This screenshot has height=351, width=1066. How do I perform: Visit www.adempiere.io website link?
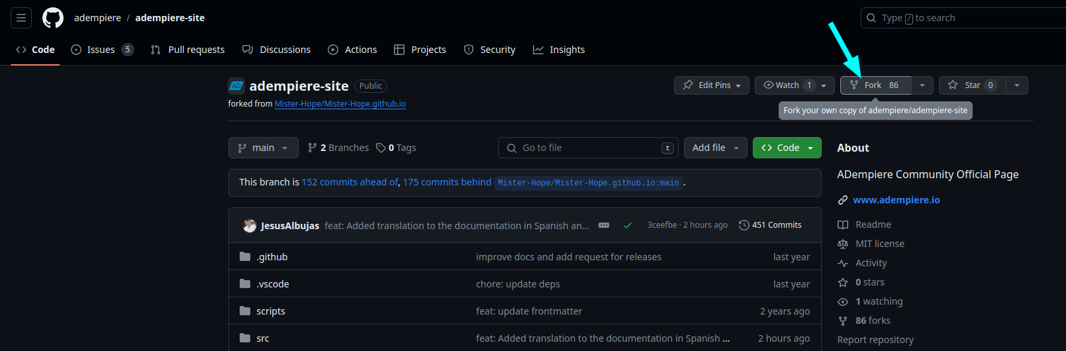click(x=896, y=200)
